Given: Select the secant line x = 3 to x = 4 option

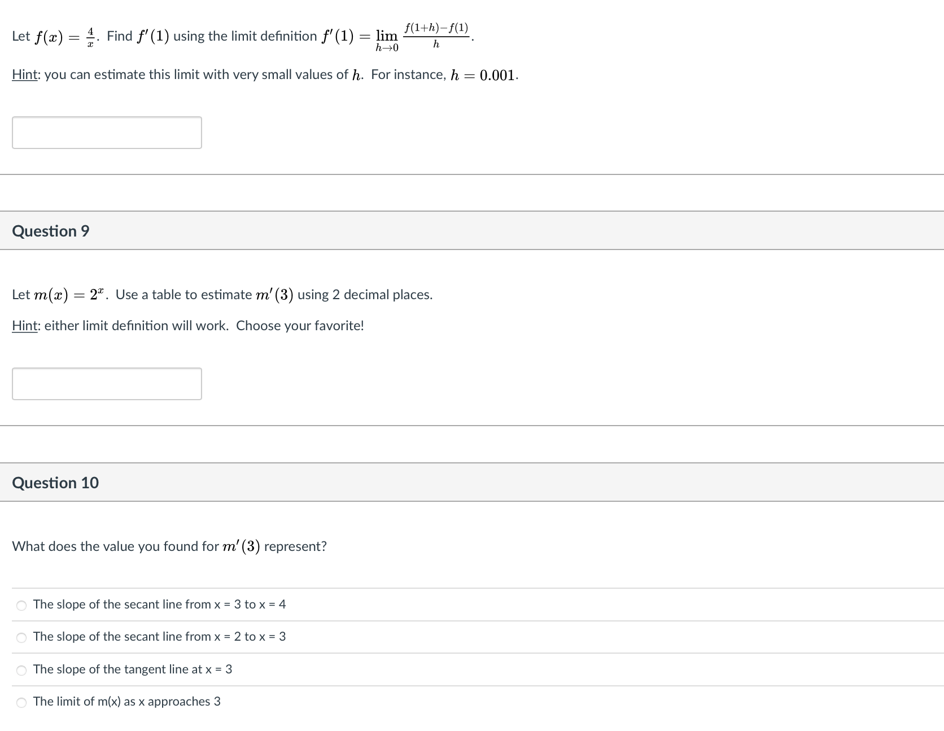Looking at the screenshot, I should click(21, 605).
